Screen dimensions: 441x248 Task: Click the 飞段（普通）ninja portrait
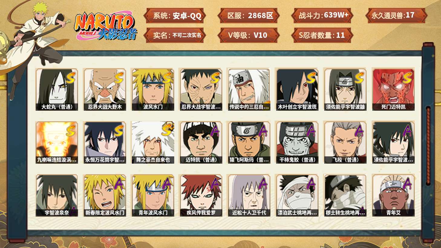[x=345, y=142]
